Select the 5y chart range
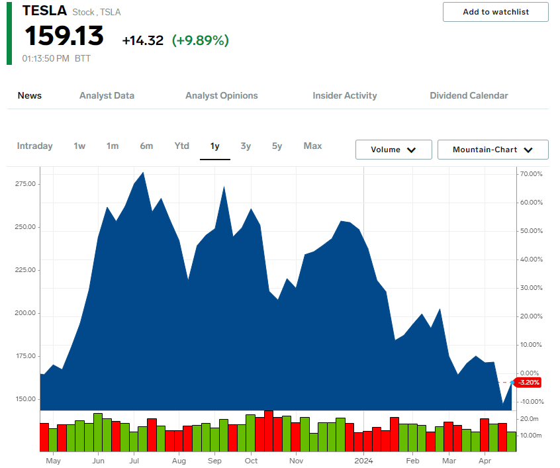The width and height of the screenshot is (560, 468). point(277,146)
